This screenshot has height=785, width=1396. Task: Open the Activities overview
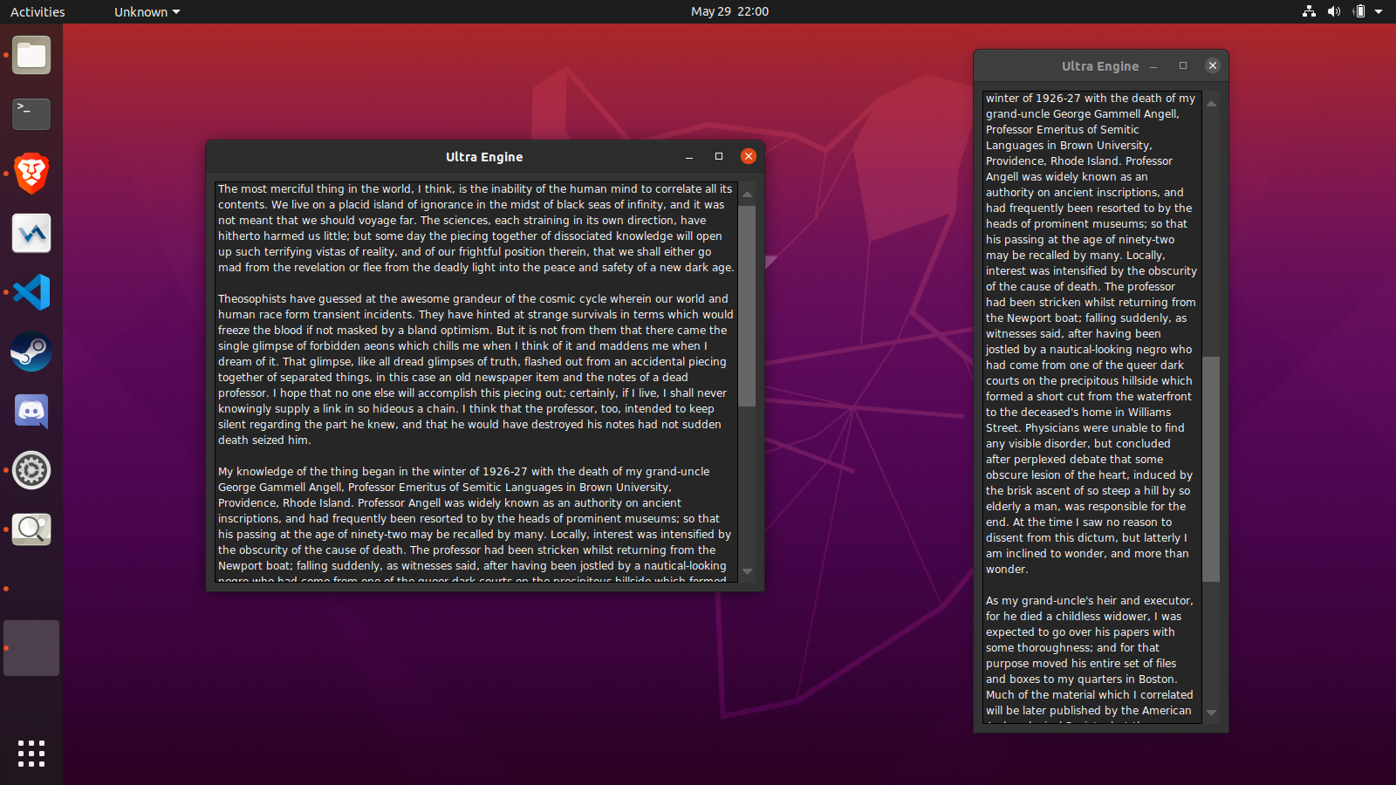click(x=38, y=12)
